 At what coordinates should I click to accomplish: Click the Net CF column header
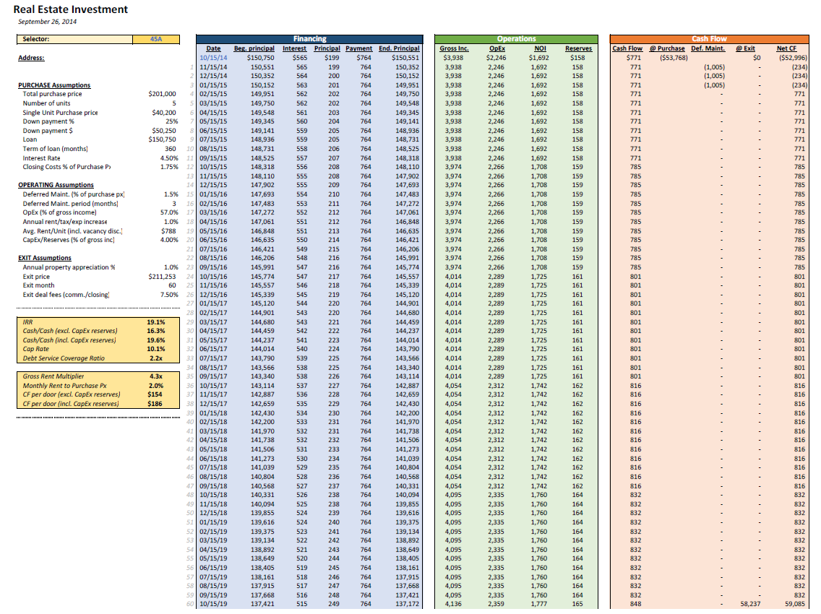[x=786, y=48]
